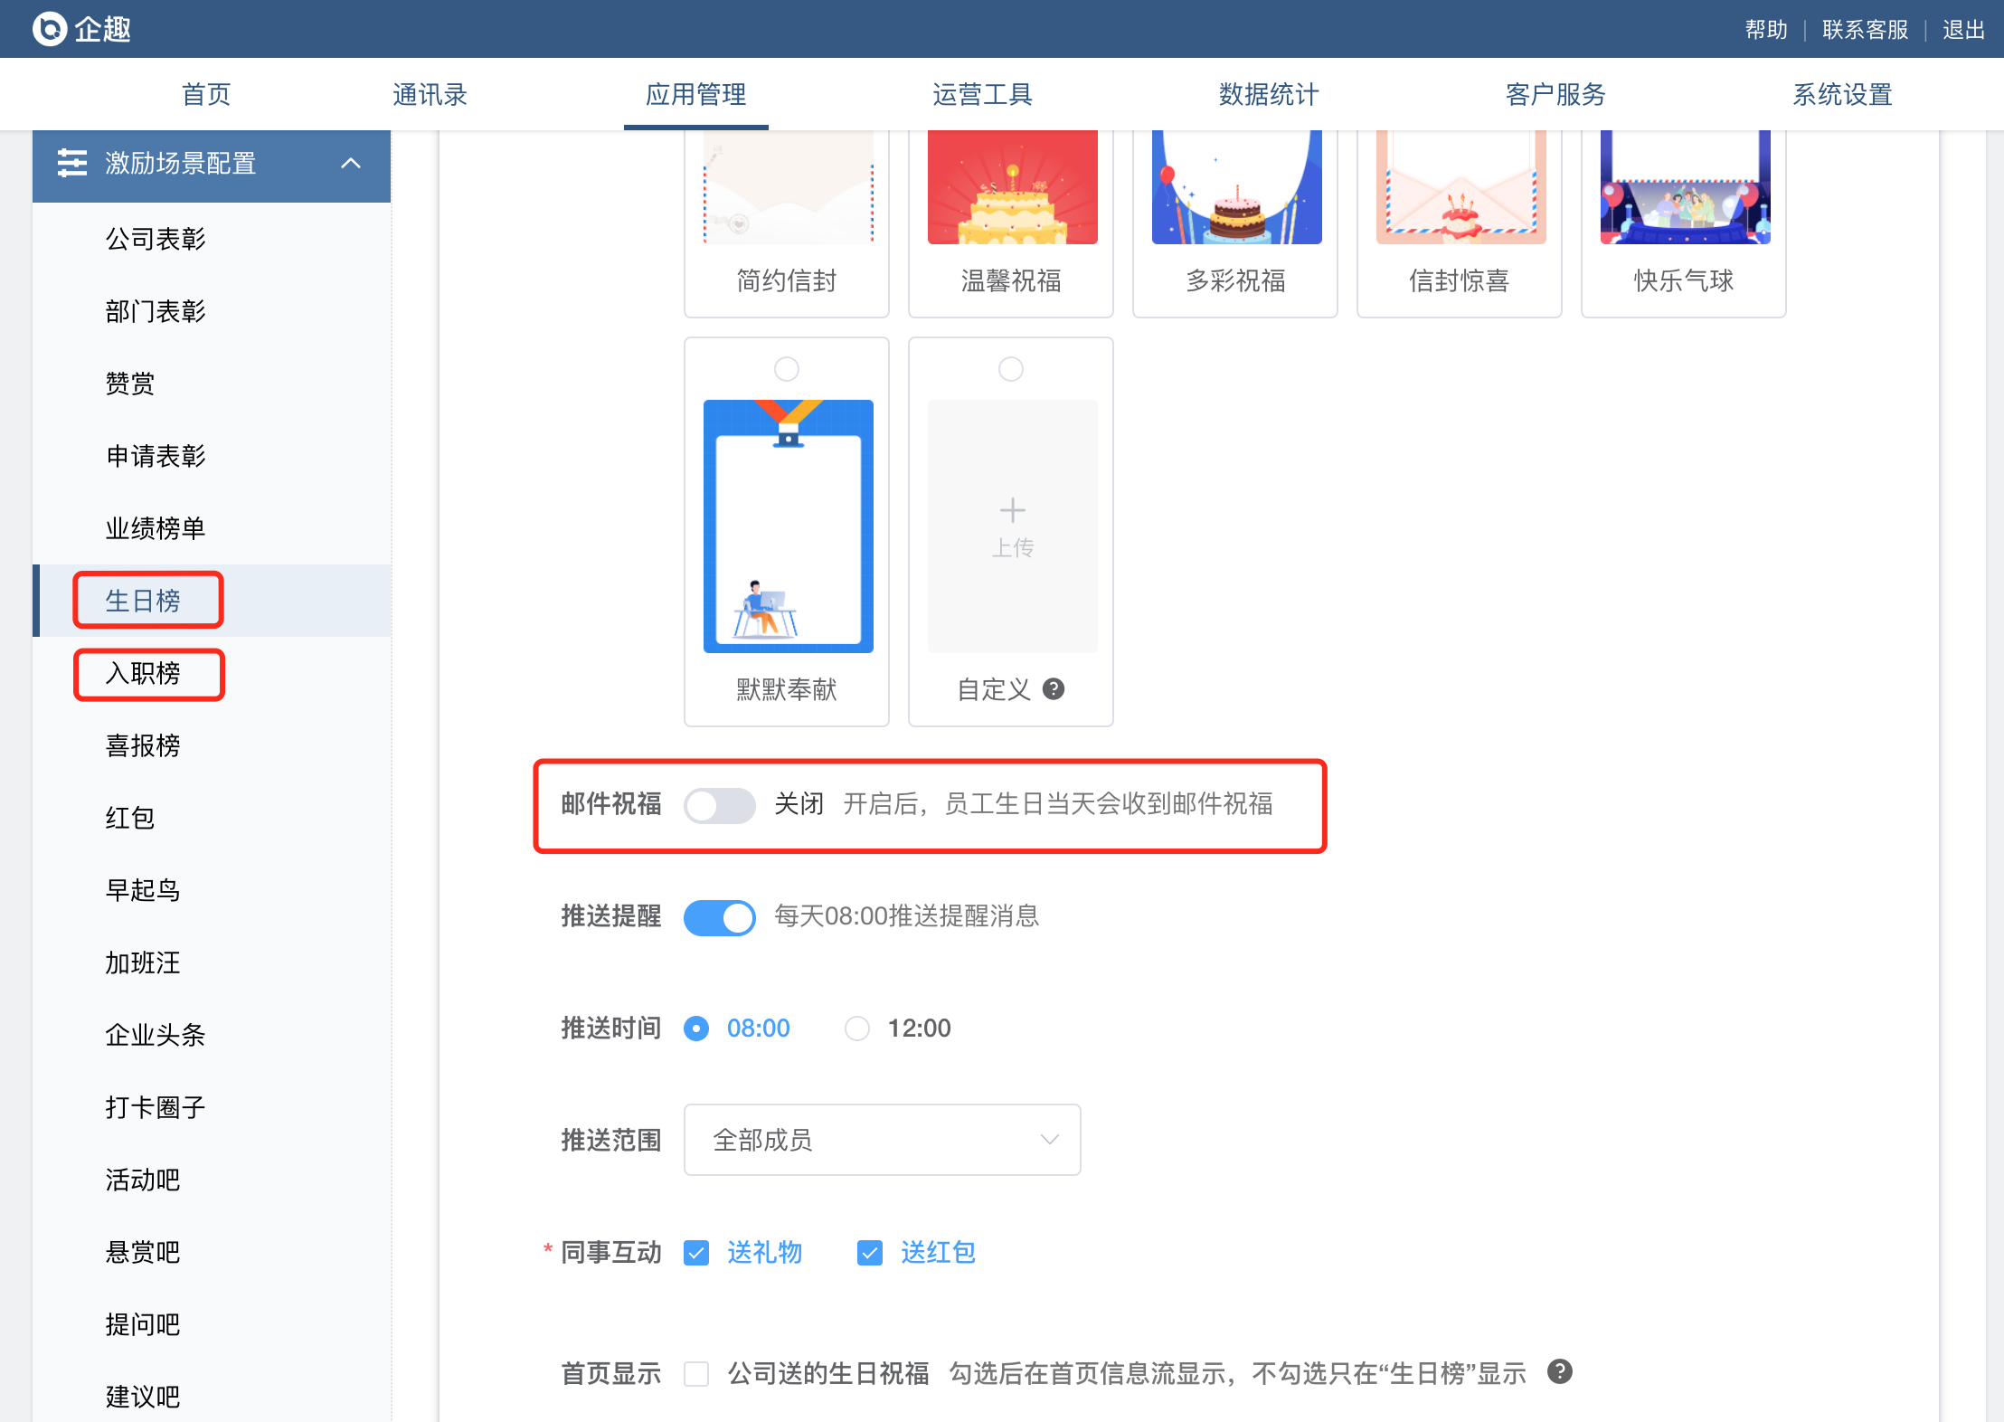Click the help icon beside 自定义
The height and width of the screenshot is (1422, 2004).
[1054, 689]
